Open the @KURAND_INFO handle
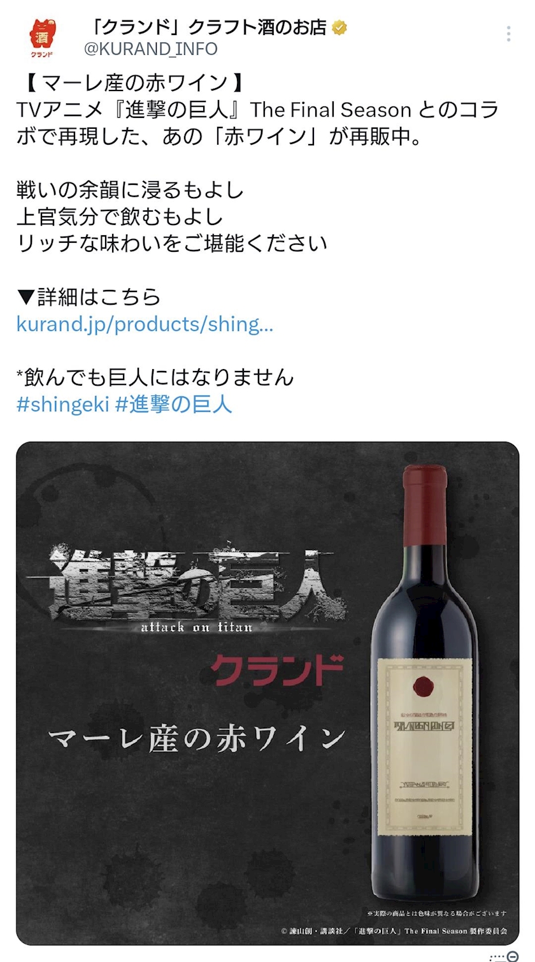The width and height of the screenshot is (535, 962). point(151,48)
